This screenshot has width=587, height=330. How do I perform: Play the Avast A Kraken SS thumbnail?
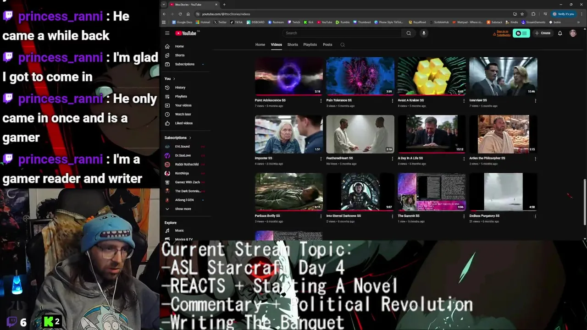[x=432, y=76]
